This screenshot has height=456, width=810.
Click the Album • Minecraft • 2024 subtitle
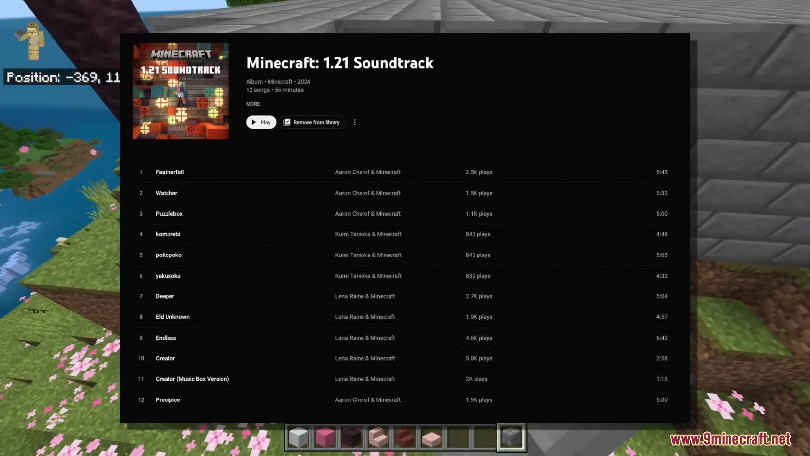278,82
